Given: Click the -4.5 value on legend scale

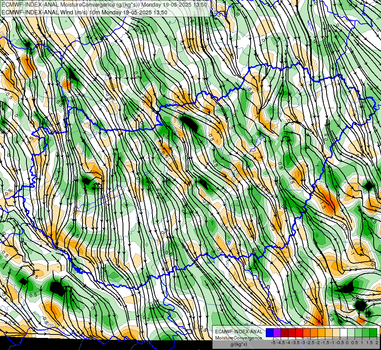Looking at the screenshot, I should coord(281,343).
